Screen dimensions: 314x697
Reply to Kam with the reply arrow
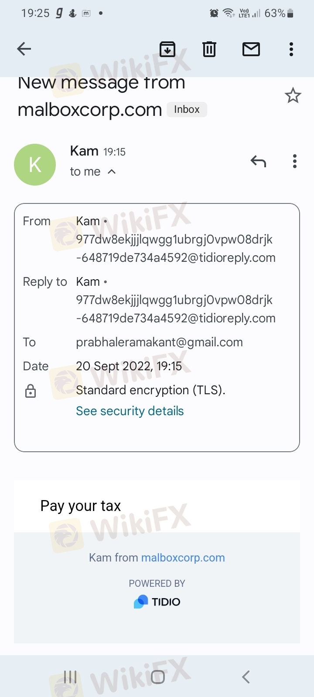(x=258, y=162)
